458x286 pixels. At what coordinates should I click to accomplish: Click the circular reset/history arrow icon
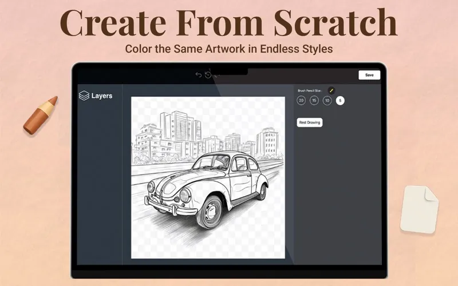point(208,75)
